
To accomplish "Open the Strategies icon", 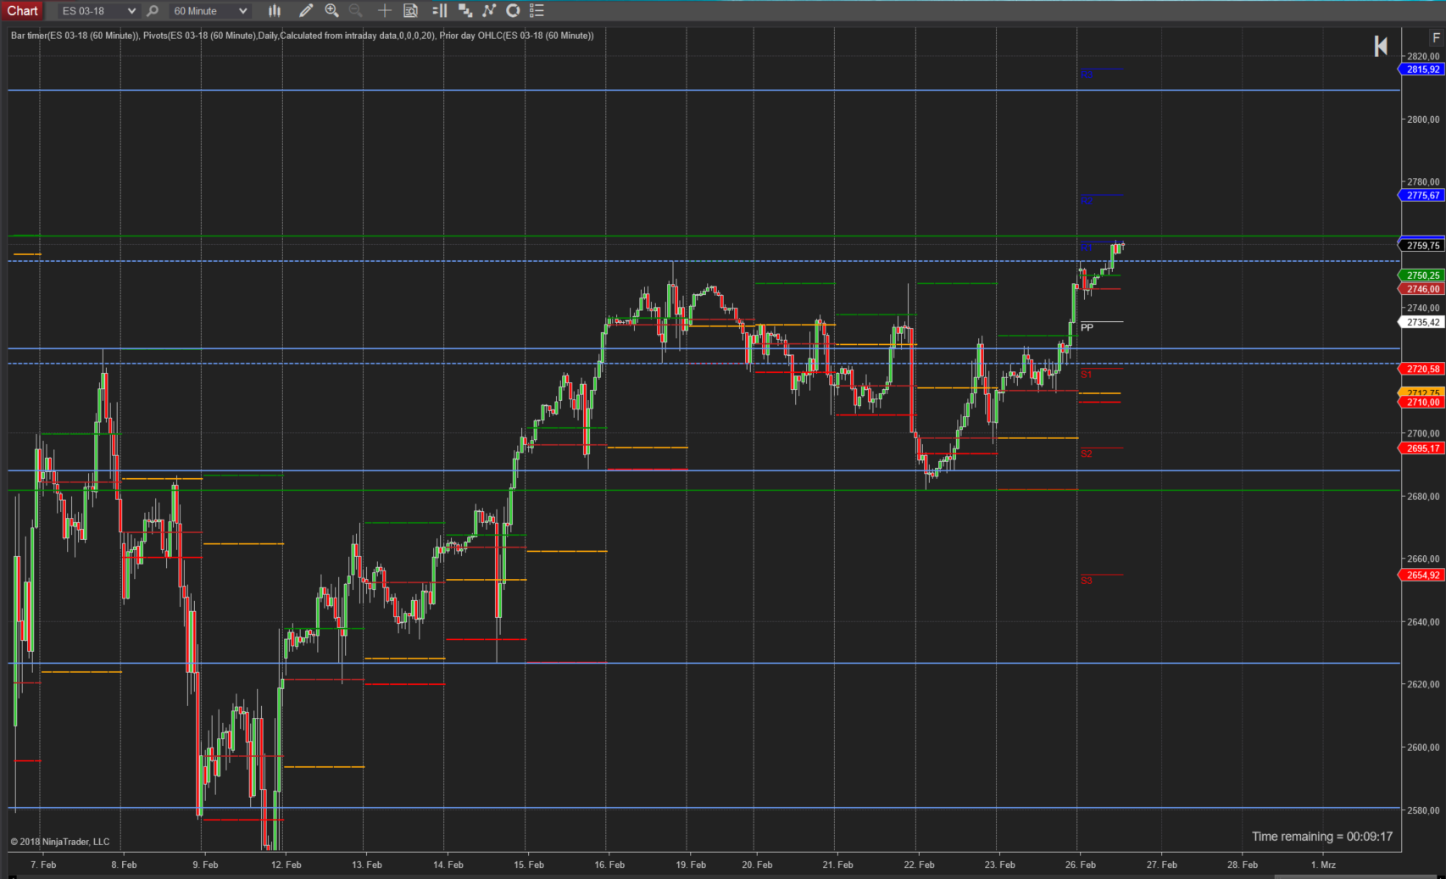I will [513, 11].
